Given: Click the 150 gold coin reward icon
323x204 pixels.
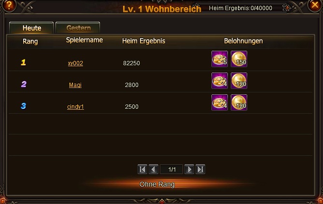Looking at the screenshot, I should pyautogui.click(x=239, y=59).
